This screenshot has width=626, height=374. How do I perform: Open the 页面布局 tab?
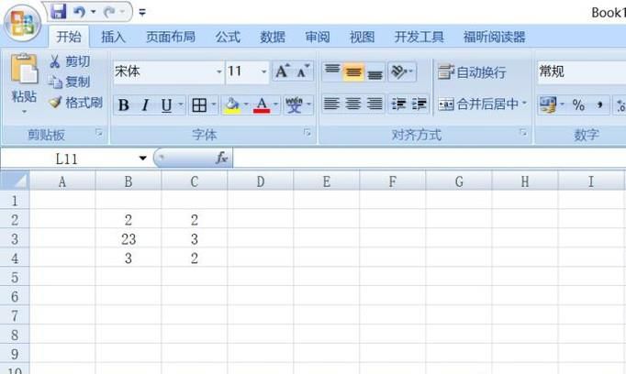171,37
